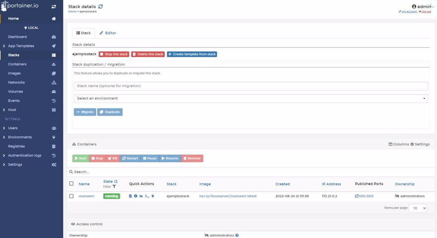Click the Host grid icon in sidebar
Viewport: 437px width, 238px height.
54,110
